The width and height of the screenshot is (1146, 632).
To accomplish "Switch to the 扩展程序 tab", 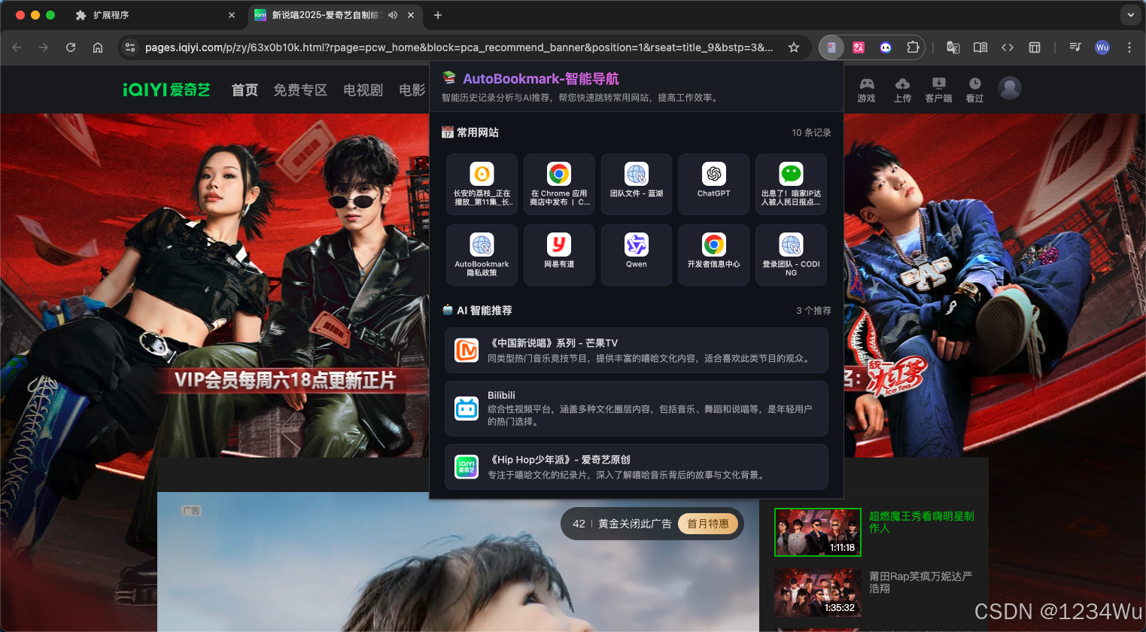I will pos(156,15).
